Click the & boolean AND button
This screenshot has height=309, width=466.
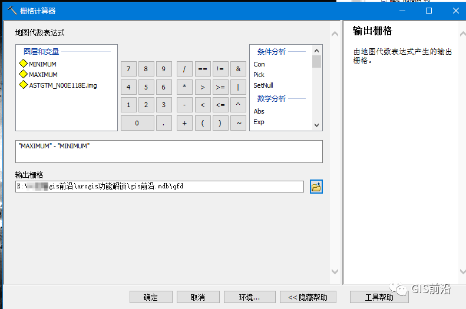pyautogui.click(x=238, y=69)
